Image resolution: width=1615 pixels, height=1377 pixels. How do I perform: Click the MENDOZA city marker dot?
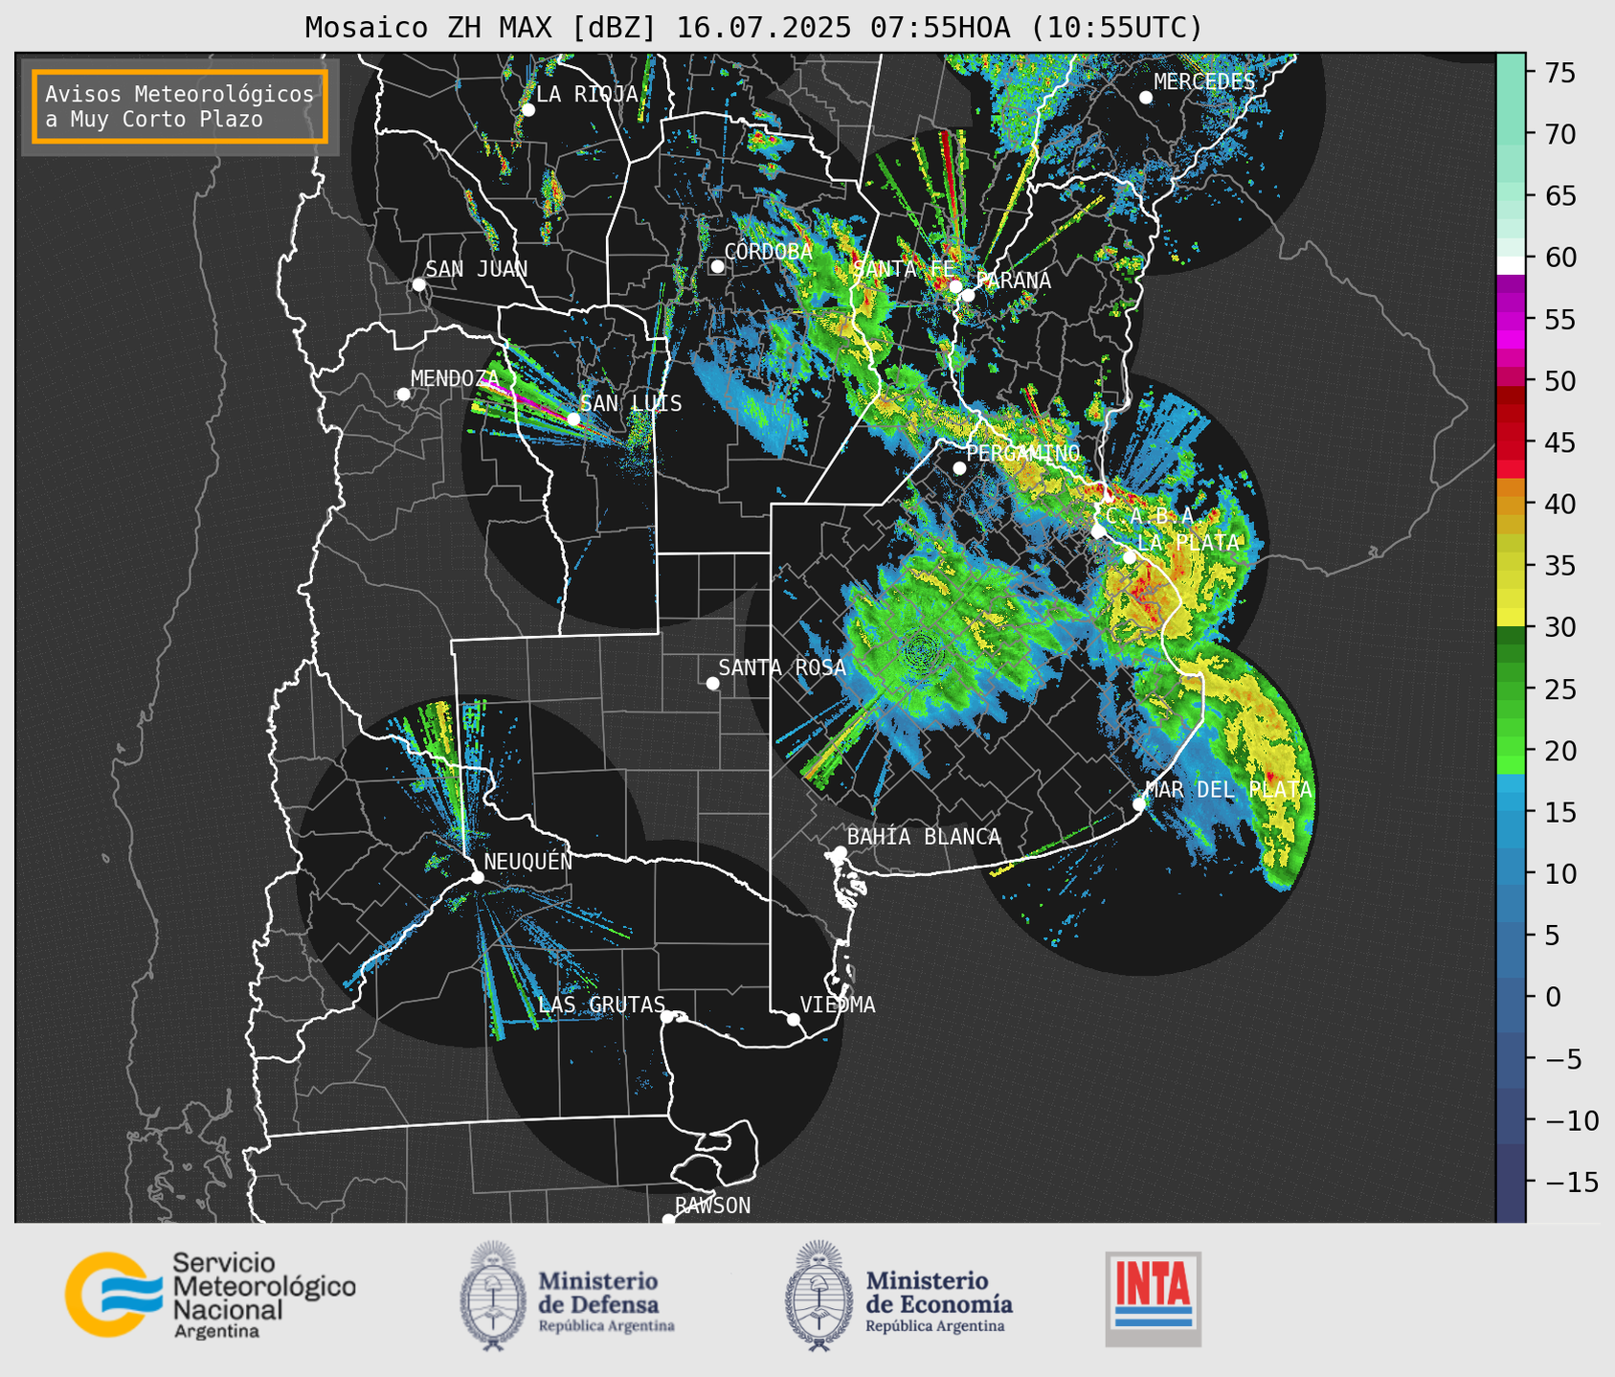click(x=404, y=395)
